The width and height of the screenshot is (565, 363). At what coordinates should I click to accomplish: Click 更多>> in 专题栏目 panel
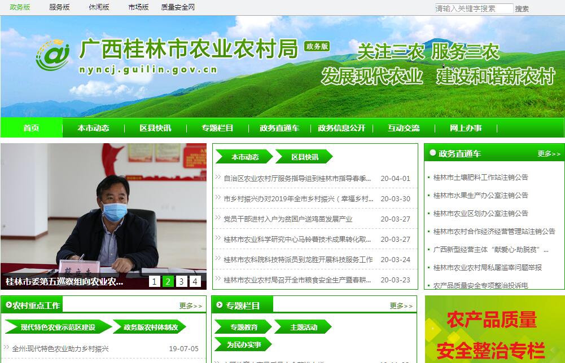tap(401, 306)
